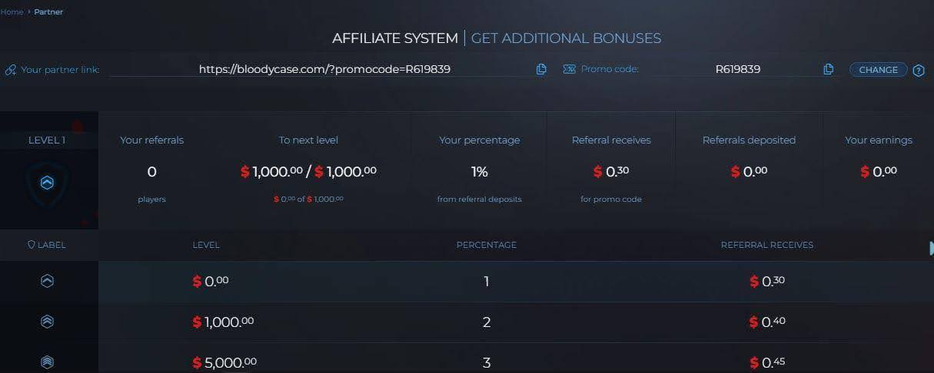Click the promo code R619839 field
The height and width of the screenshot is (373, 934).
click(x=737, y=69)
